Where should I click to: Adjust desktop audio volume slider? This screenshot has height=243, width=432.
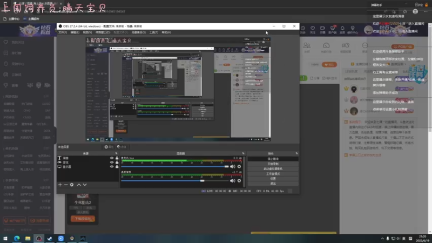pyautogui.click(x=175, y=181)
